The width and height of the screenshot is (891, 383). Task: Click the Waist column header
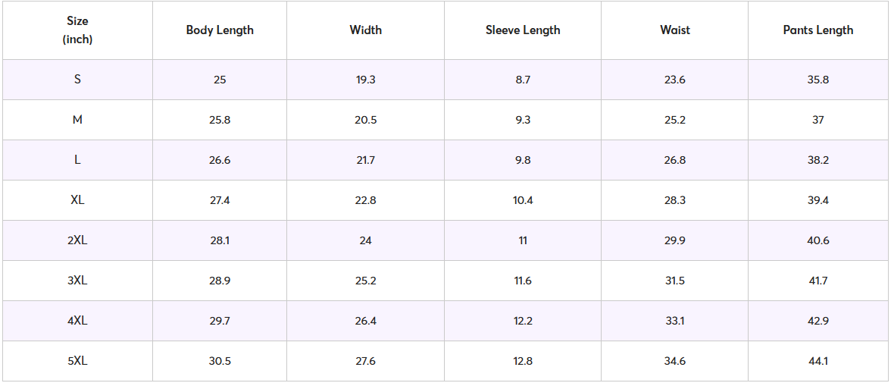[x=674, y=30]
